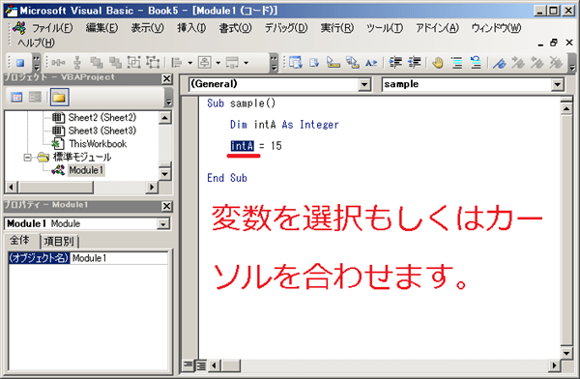The width and height of the screenshot is (580, 379).
Task: Open the デバッグ(D) menu
Action: [286, 28]
